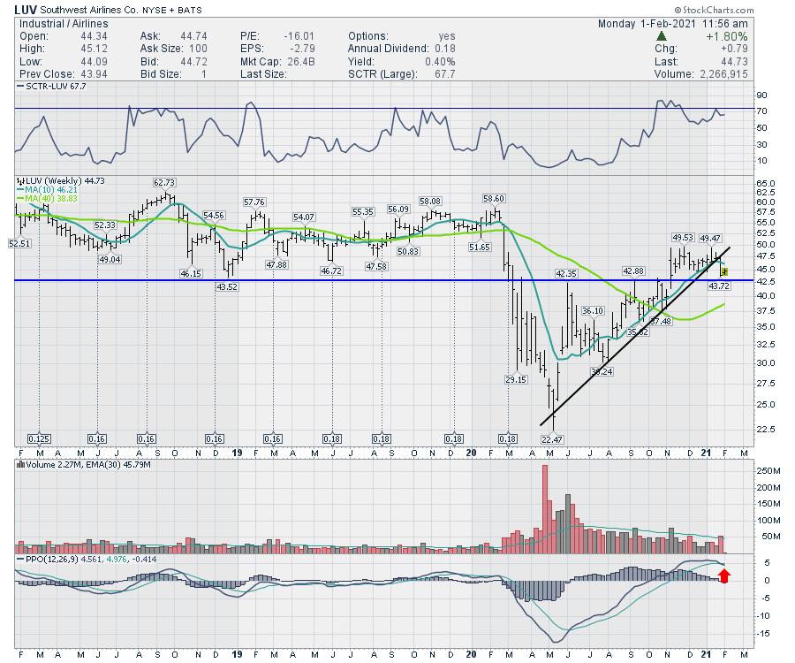Select the 0.125 dividend marker
The image size is (795, 663).
pos(38,438)
